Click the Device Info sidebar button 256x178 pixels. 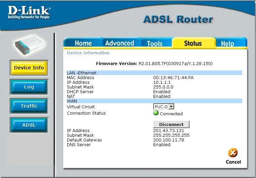click(29, 68)
